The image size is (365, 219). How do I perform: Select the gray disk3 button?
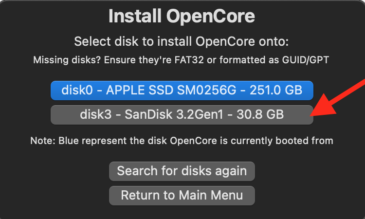coord(182,115)
